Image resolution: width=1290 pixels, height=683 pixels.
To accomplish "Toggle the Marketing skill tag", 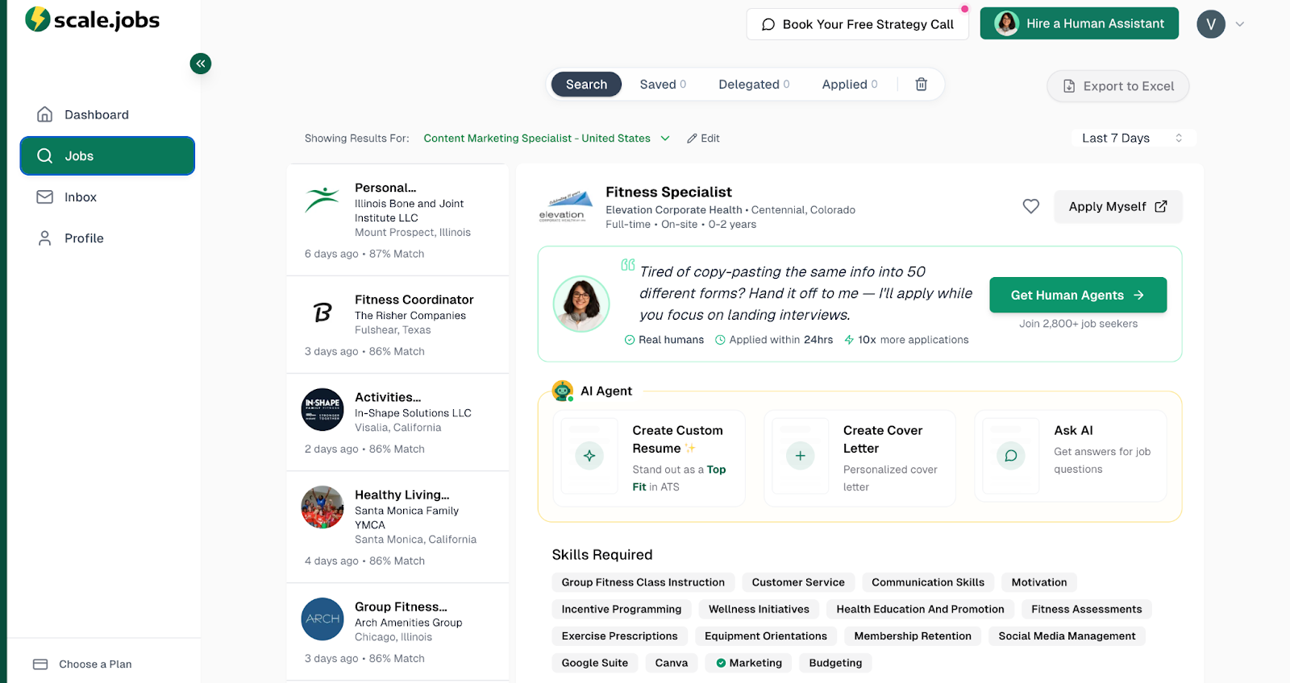I will [x=749, y=663].
